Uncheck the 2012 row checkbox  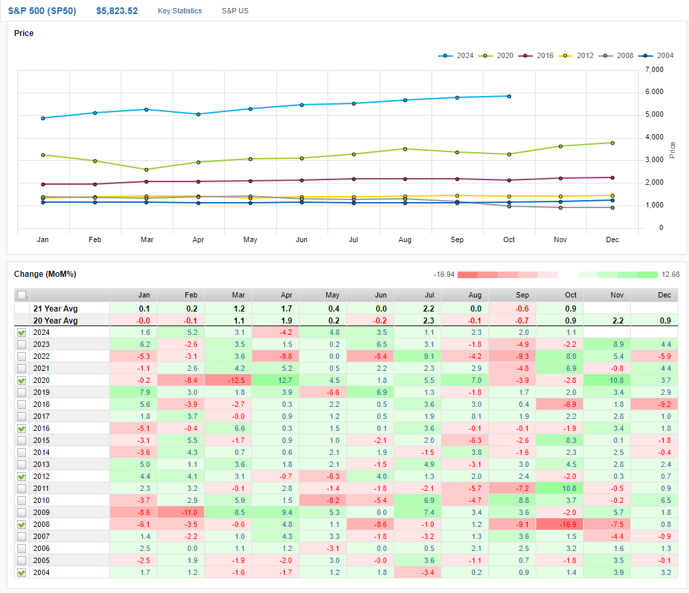(x=21, y=476)
